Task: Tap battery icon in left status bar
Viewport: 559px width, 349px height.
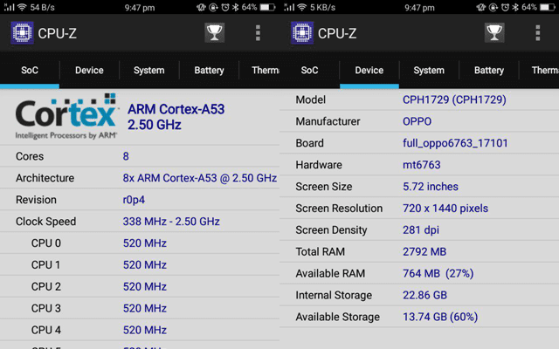Action: pos(267,7)
